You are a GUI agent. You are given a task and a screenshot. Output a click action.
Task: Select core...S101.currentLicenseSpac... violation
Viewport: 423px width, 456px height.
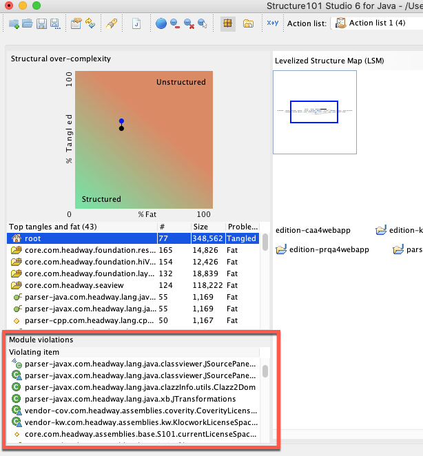pos(133,434)
